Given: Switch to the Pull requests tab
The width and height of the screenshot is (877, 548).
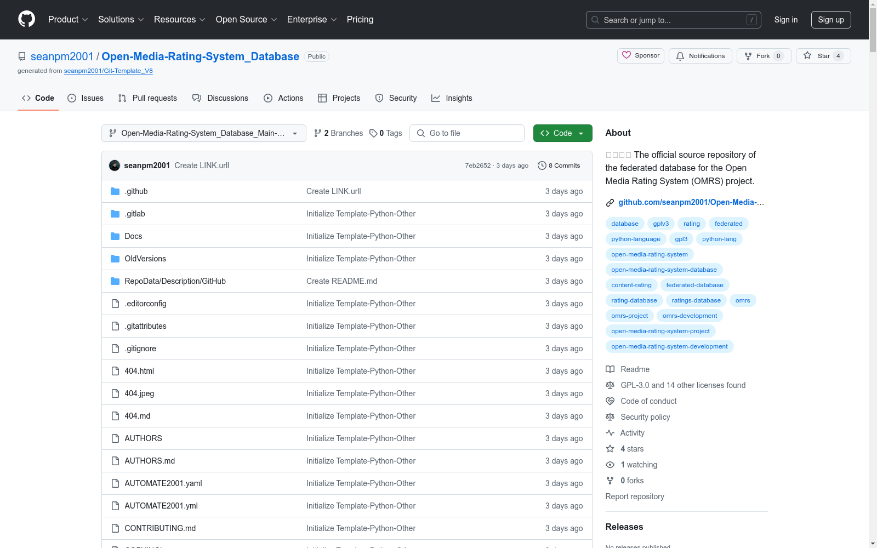Looking at the screenshot, I should pyautogui.click(x=147, y=98).
